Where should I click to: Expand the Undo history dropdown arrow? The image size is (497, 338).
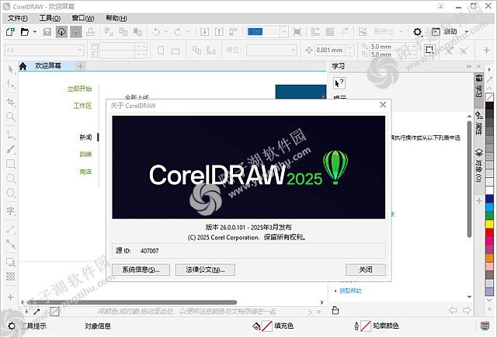[x=165, y=32]
